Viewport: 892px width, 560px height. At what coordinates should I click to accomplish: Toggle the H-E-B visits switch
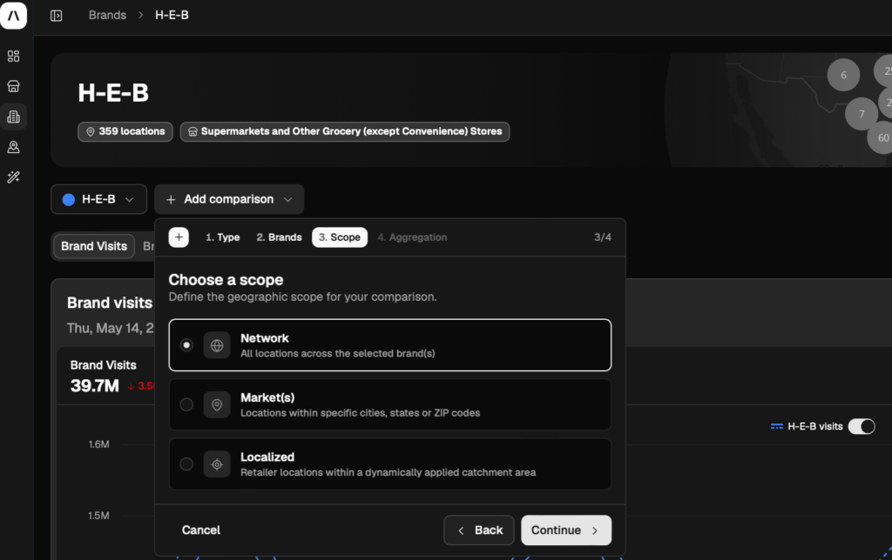pyautogui.click(x=862, y=427)
